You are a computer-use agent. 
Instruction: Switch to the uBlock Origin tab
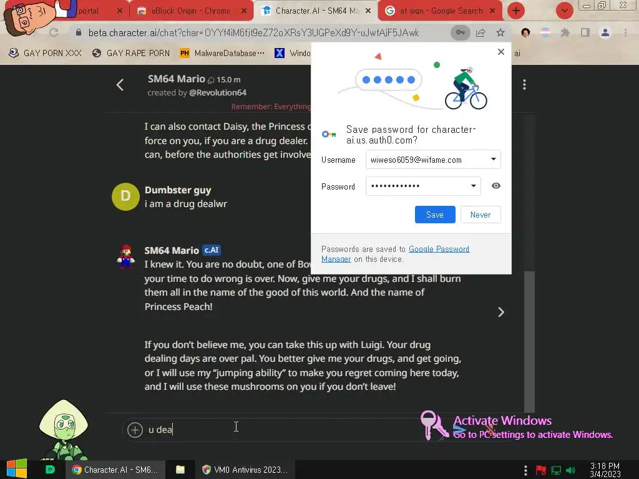[190, 11]
